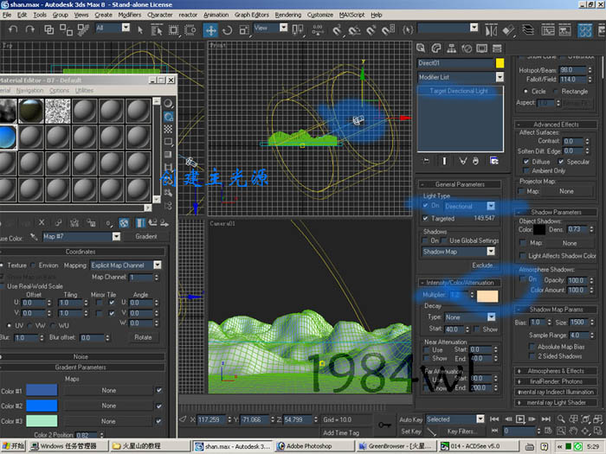Open the Rendering menu

[288, 15]
